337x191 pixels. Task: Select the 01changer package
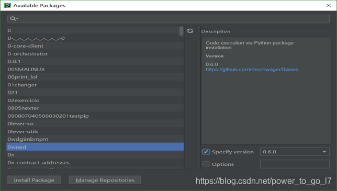pyautogui.click(x=95, y=85)
